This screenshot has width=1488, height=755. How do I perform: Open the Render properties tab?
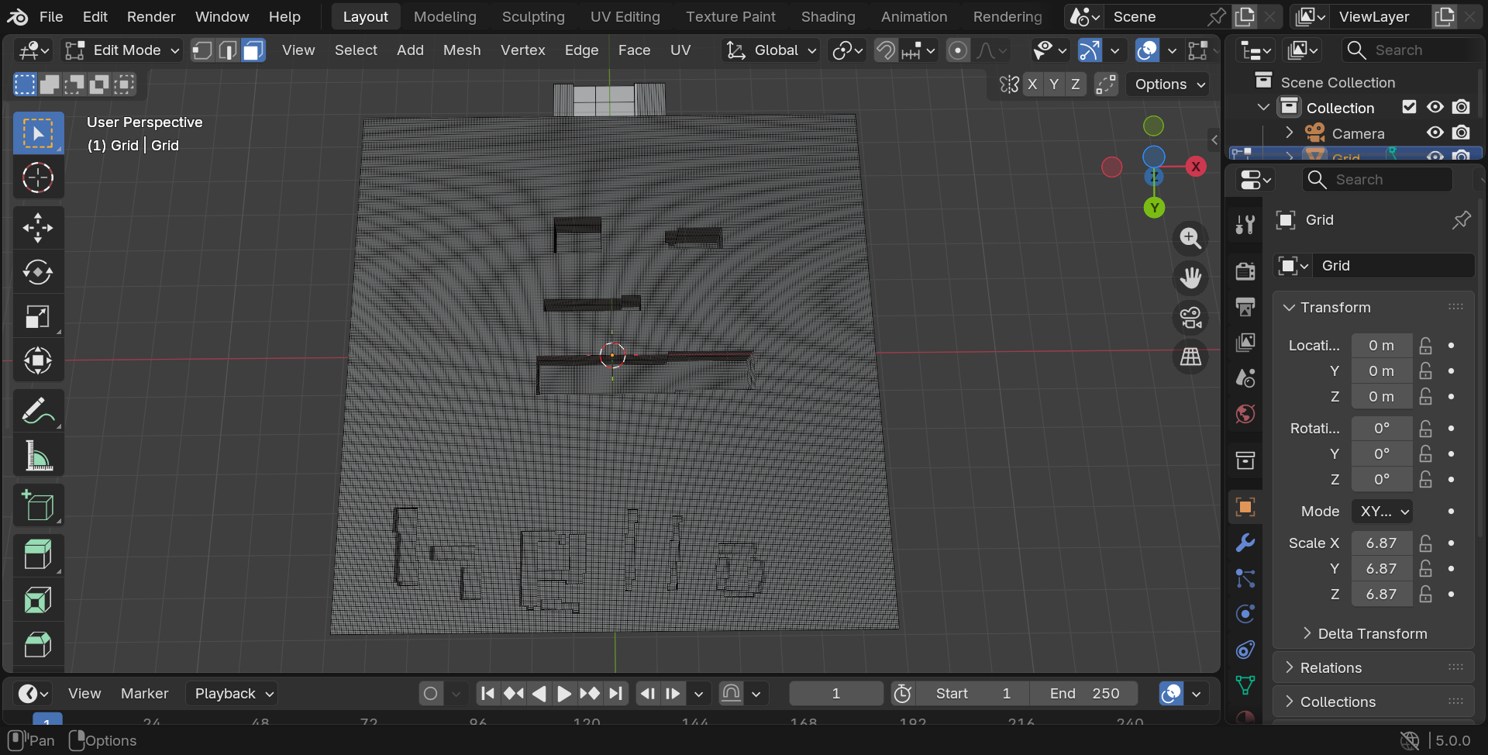pos(1245,271)
